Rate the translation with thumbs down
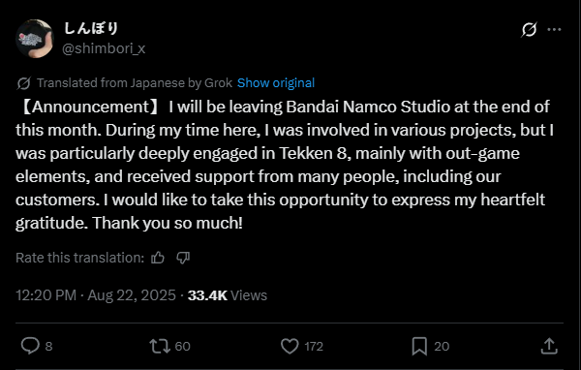This screenshot has height=370, width=581. 183,258
